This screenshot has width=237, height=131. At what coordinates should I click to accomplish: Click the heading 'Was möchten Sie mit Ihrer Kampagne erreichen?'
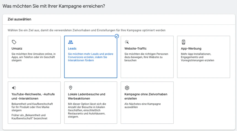(54, 6)
